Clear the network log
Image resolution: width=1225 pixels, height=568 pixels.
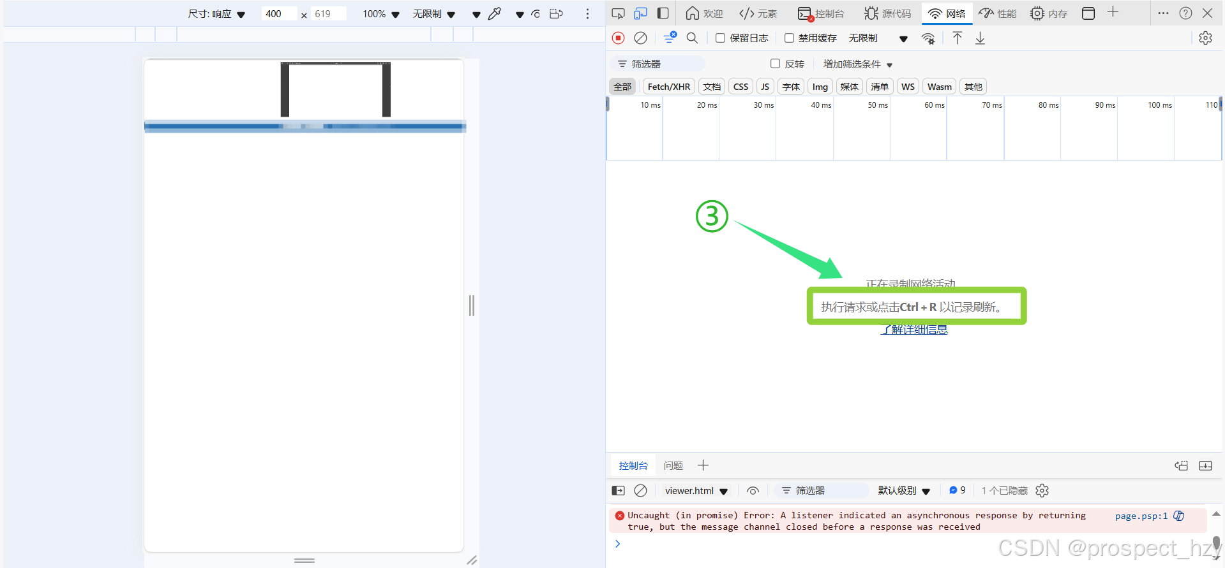pyautogui.click(x=640, y=38)
